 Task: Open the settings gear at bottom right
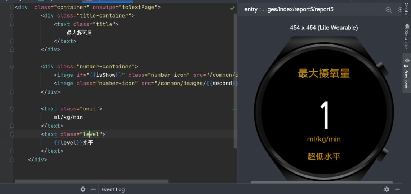[x=387, y=189]
